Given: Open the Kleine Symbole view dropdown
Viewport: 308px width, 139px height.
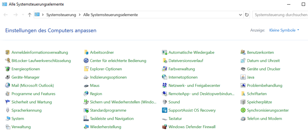Looking at the screenshot, I should point(284,30).
